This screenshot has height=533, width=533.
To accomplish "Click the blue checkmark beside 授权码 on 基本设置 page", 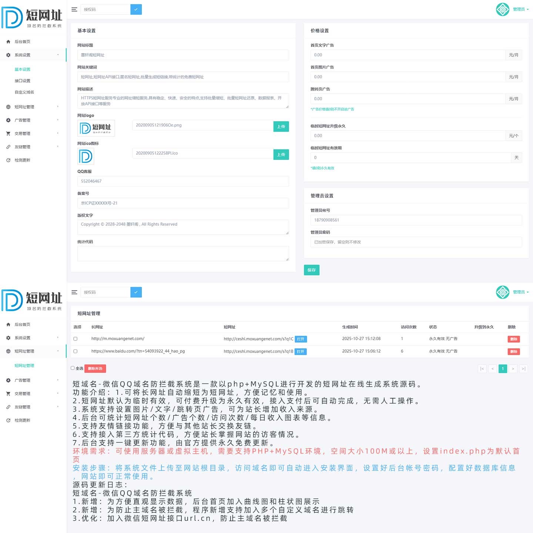I will (136, 10).
